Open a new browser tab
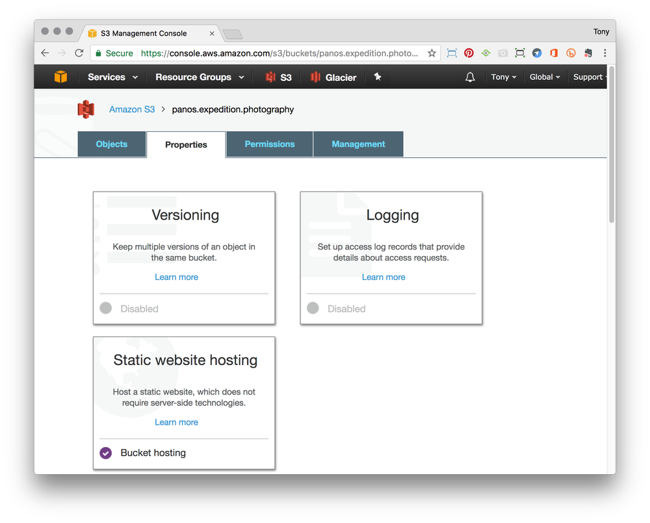 click(x=233, y=34)
